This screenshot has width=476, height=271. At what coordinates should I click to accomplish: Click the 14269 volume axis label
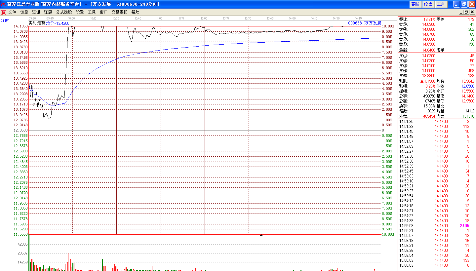22,262
